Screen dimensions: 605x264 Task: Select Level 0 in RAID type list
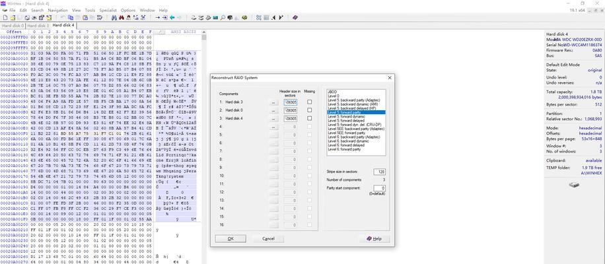[x=356, y=96]
